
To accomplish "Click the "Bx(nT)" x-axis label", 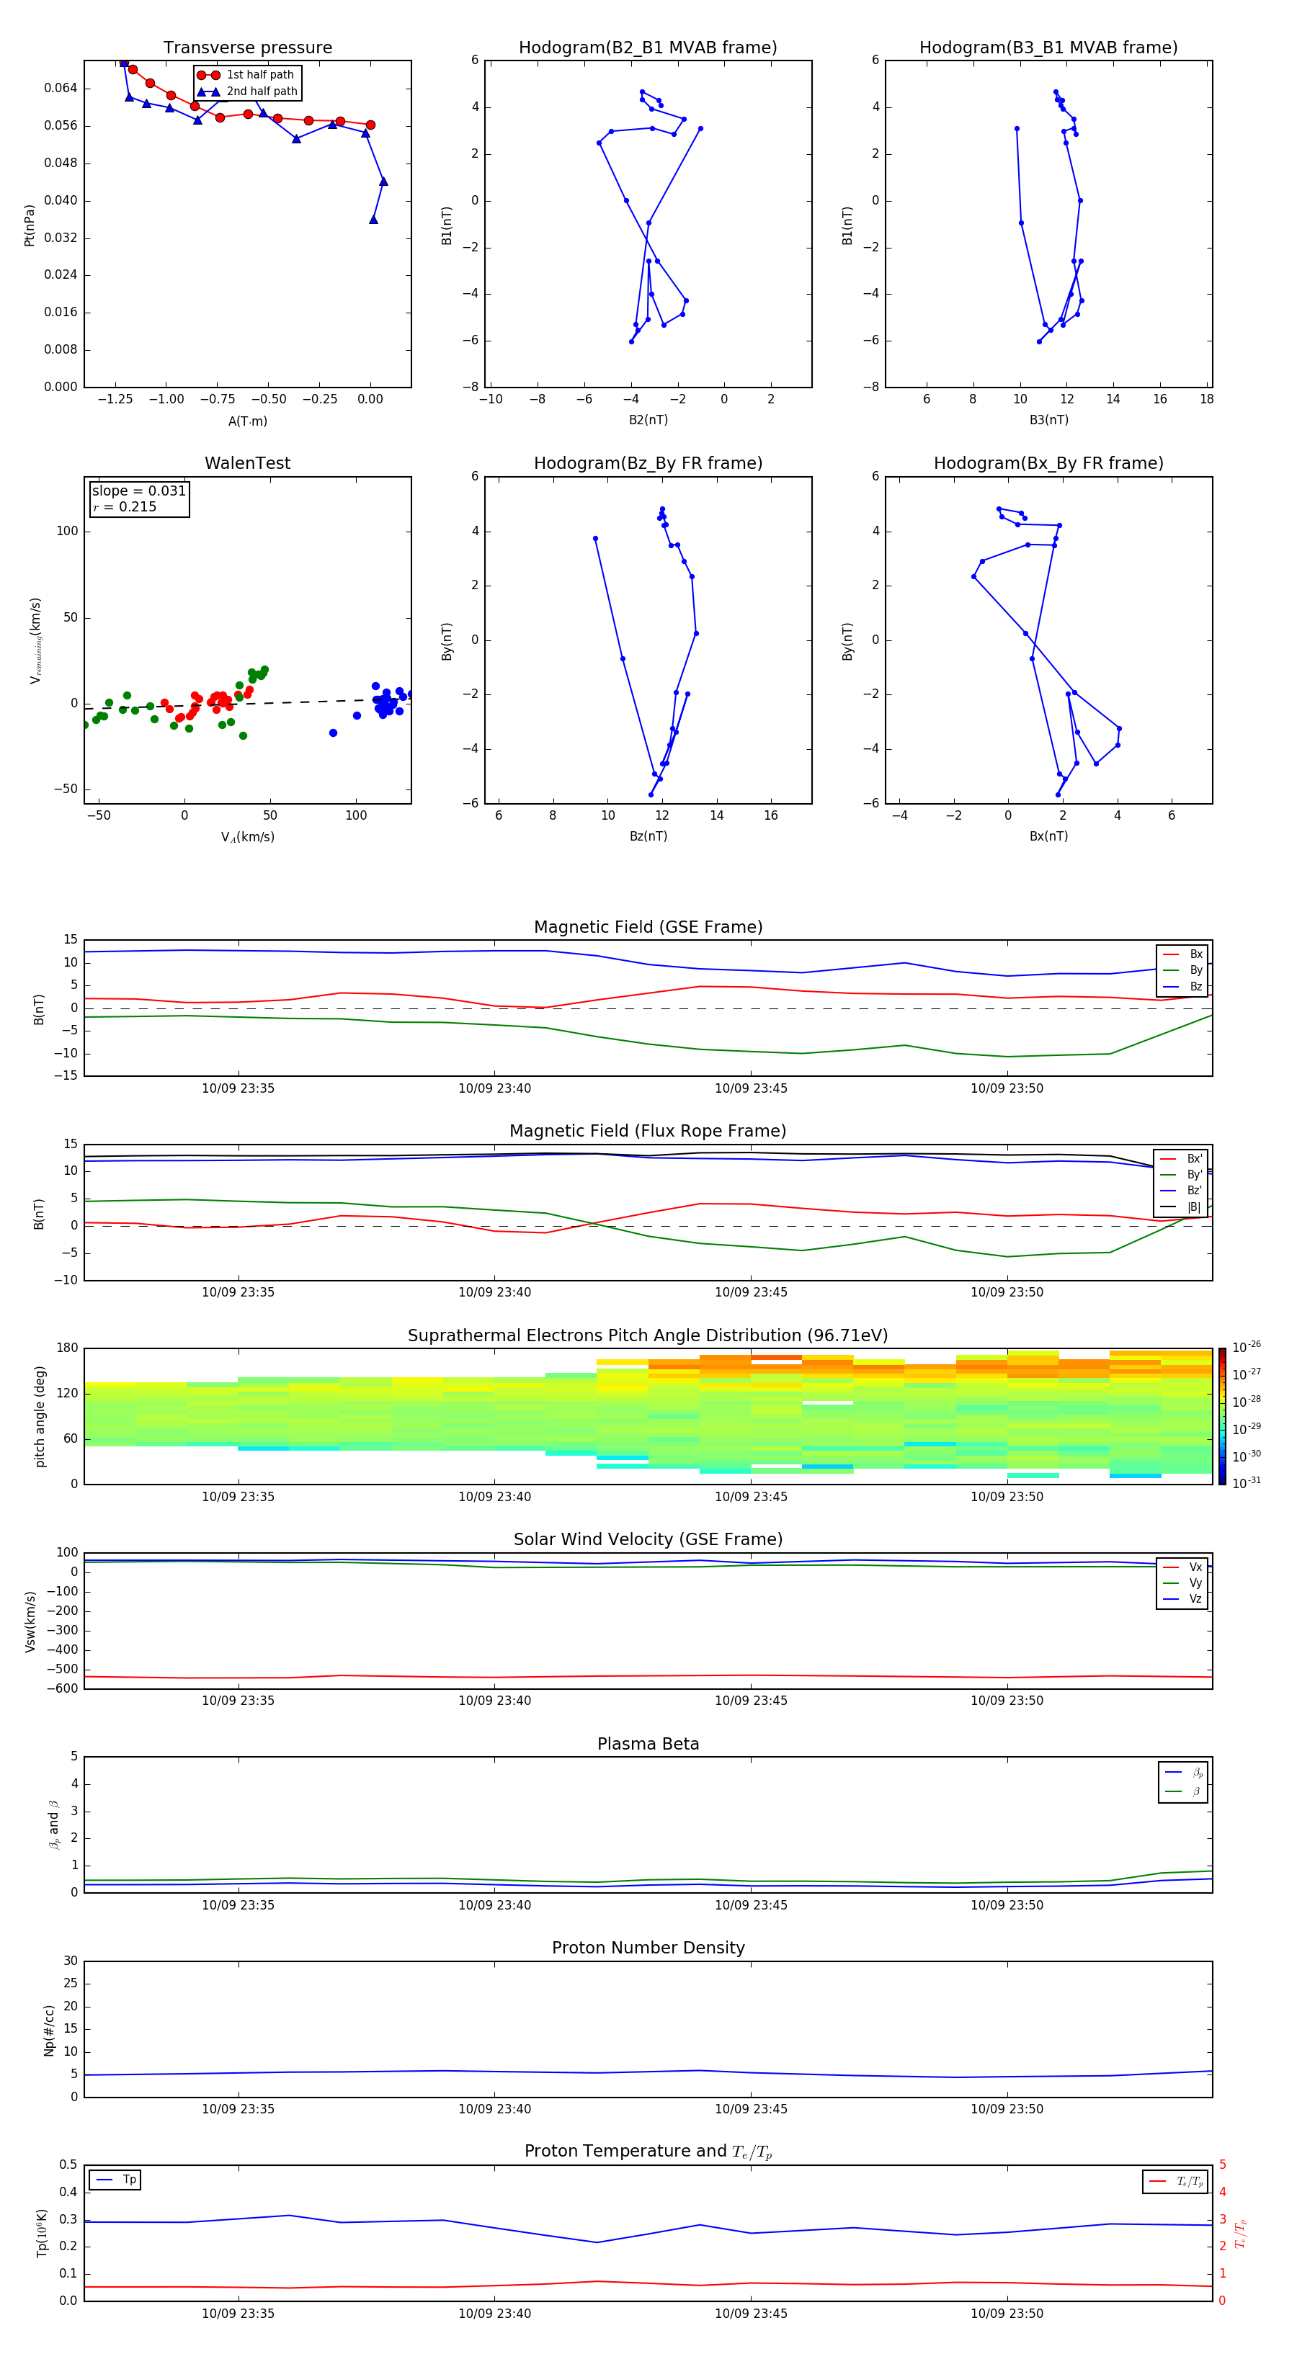I will [1048, 836].
